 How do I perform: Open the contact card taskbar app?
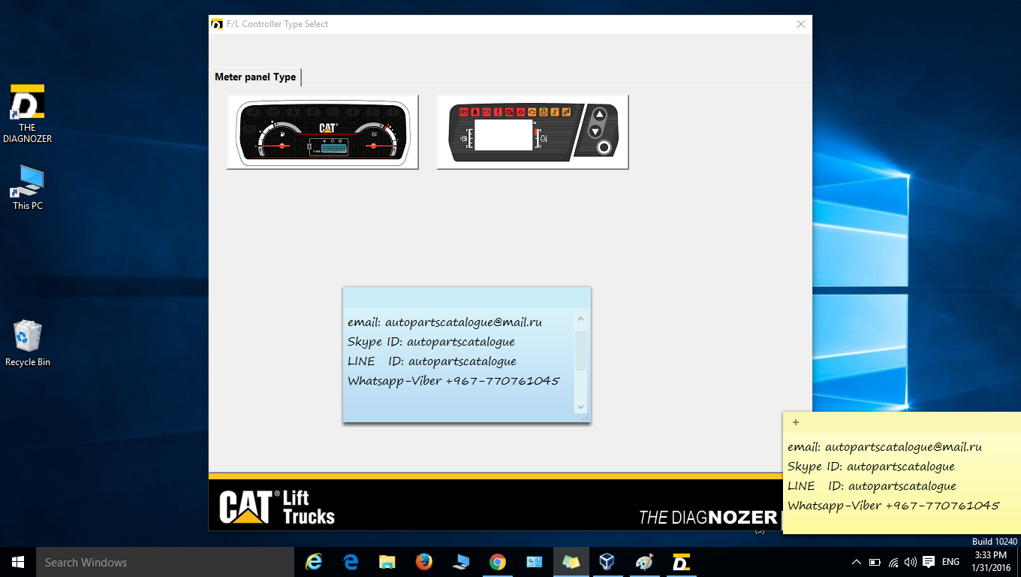coord(534,562)
